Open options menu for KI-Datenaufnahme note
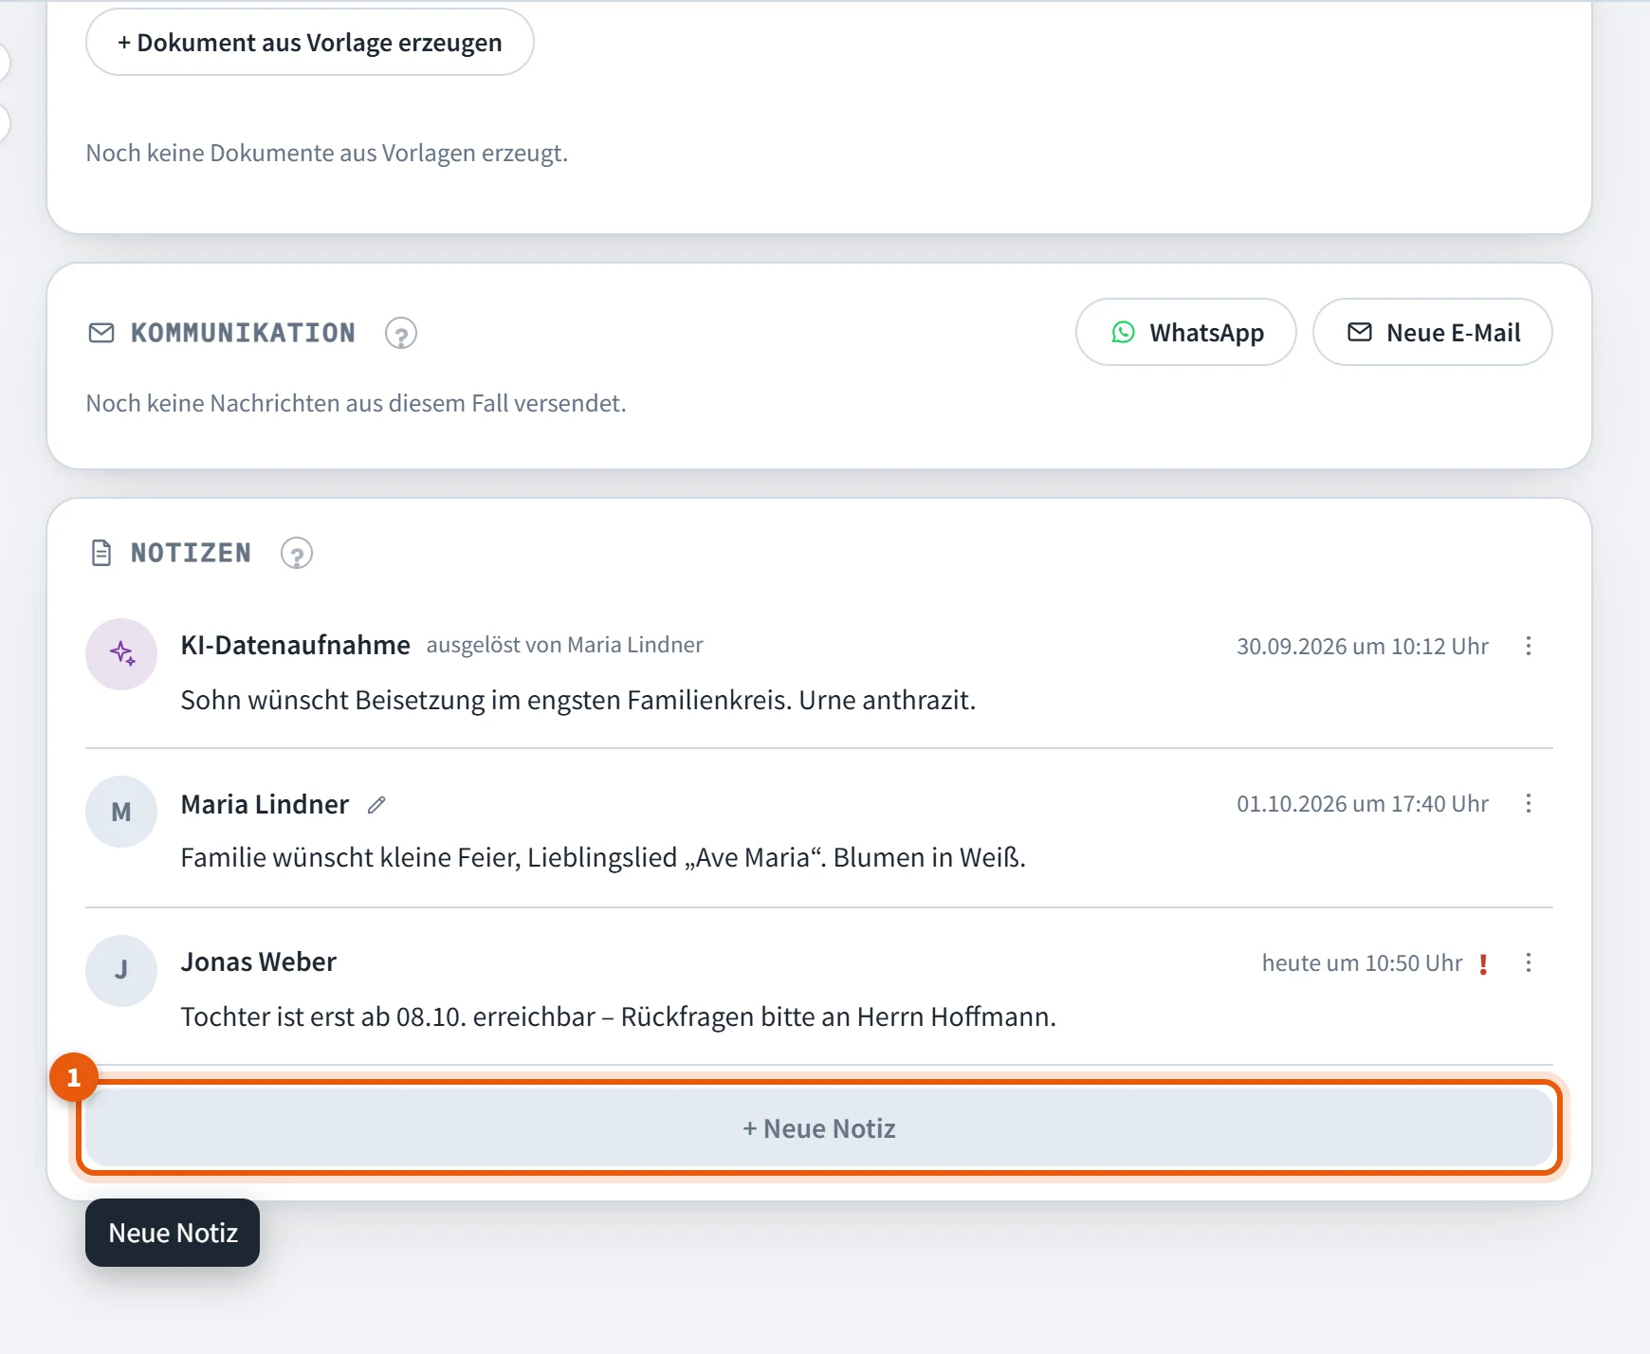The width and height of the screenshot is (1650, 1354). coord(1528,646)
